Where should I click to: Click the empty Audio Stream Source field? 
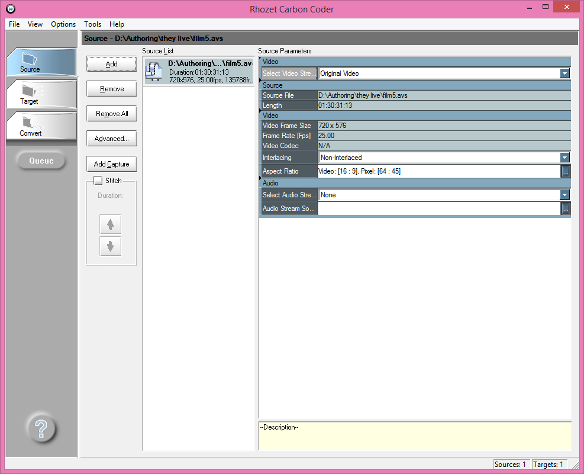click(x=439, y=209)
